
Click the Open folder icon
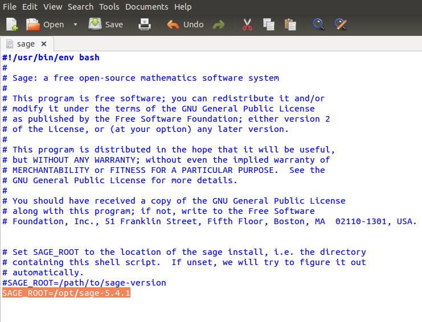[33, 24]
